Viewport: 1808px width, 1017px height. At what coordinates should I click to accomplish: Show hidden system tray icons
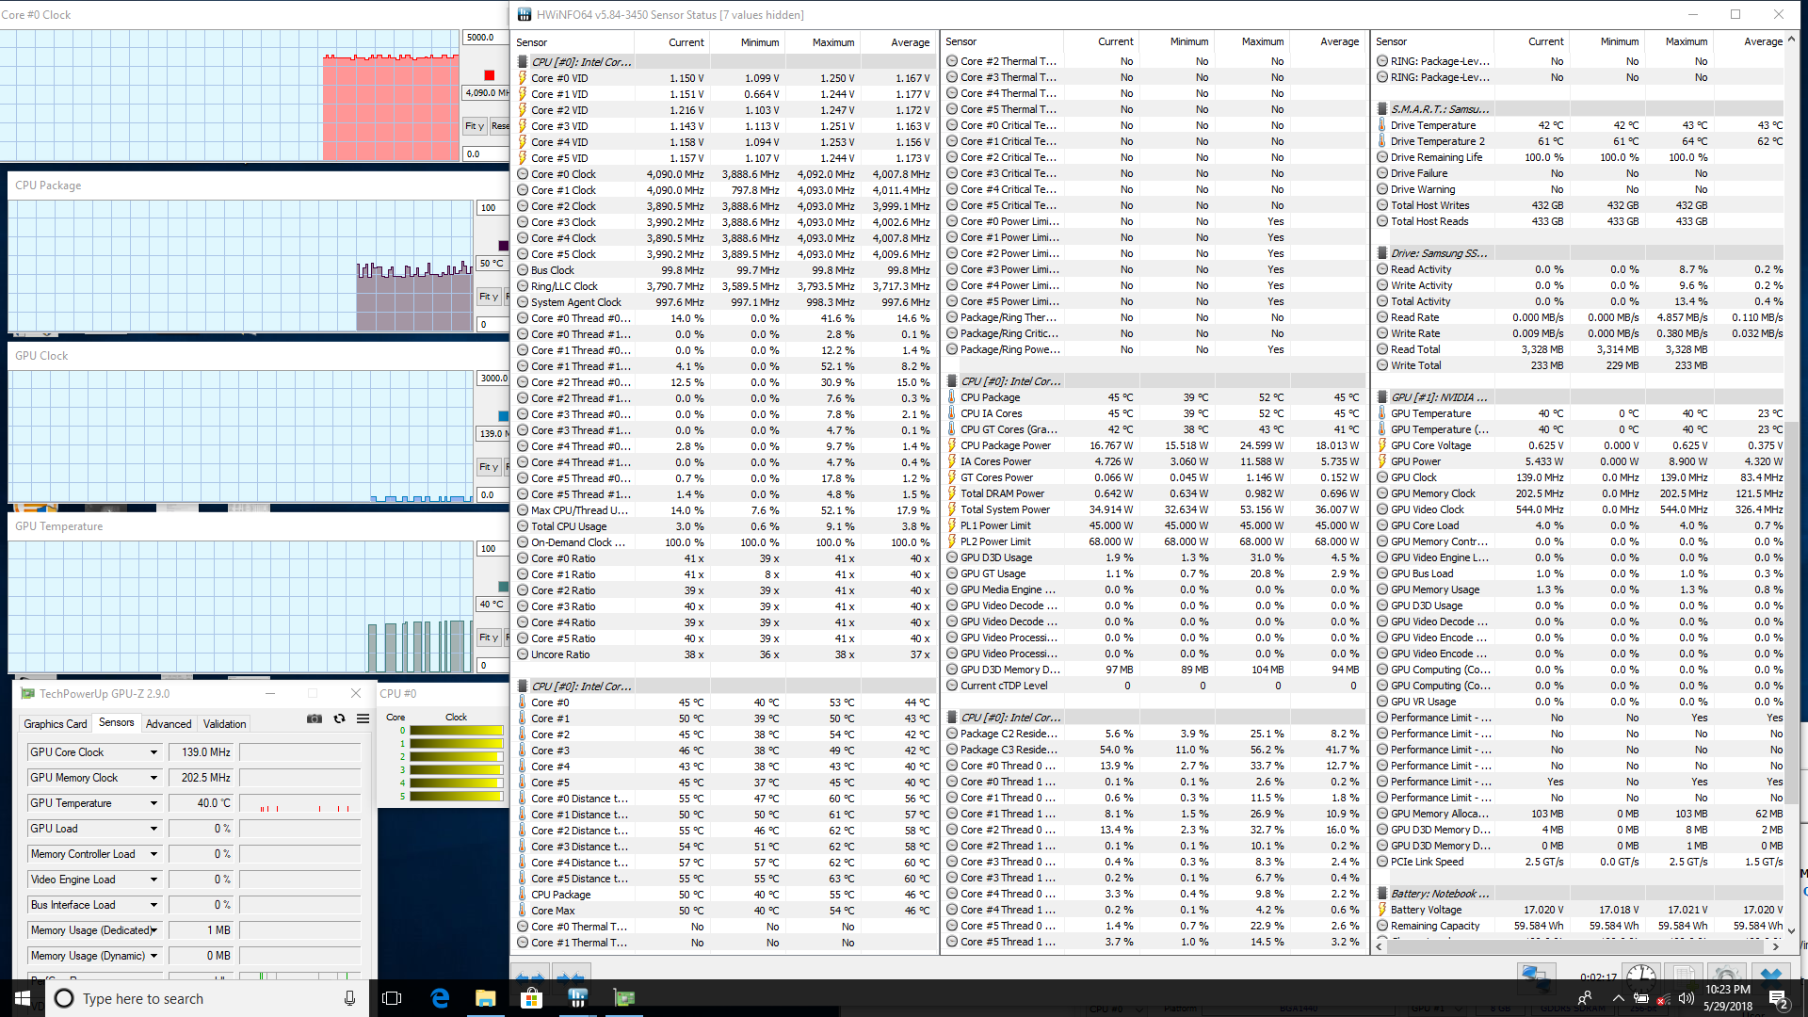(x=1618, y=998)
